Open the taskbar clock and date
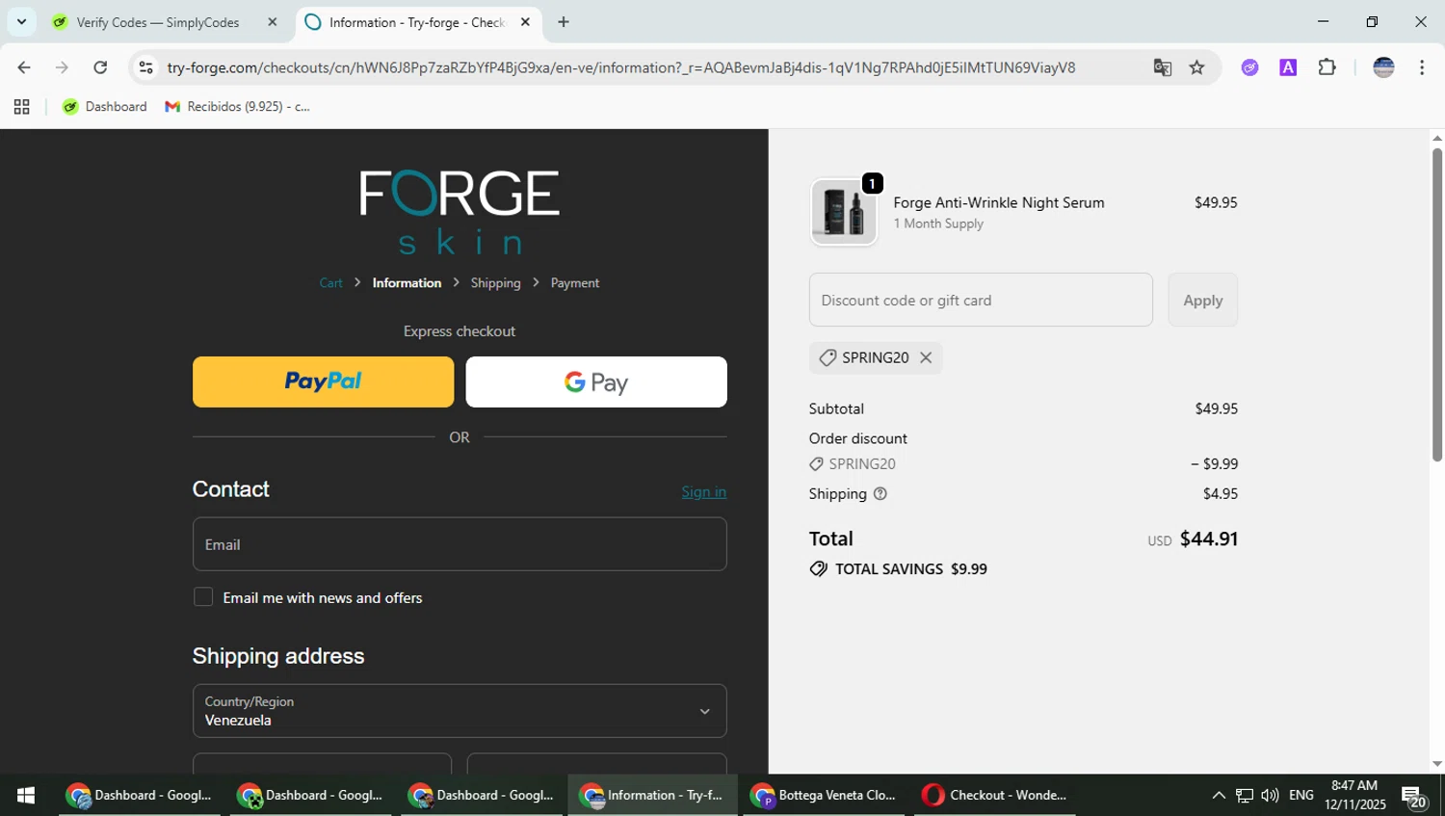Screen dimensions: 1445x816 click(1354, 796)
